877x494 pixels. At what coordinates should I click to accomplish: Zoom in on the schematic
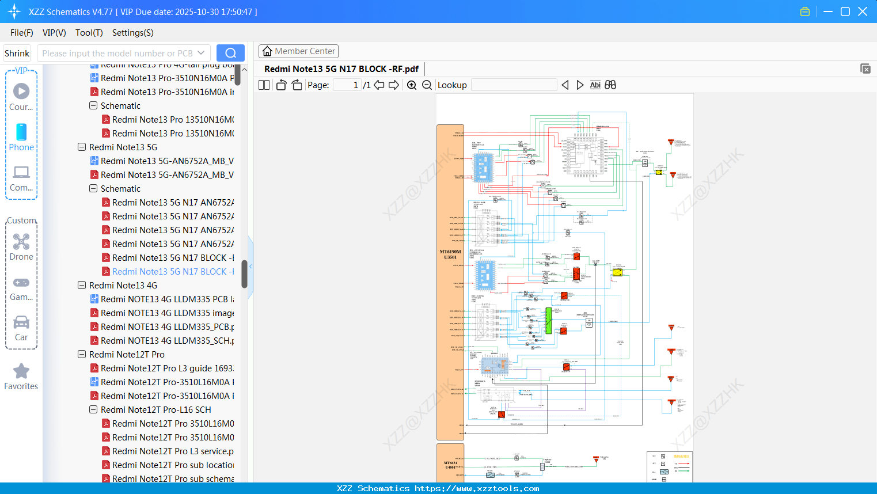click(x=412, y=85)
